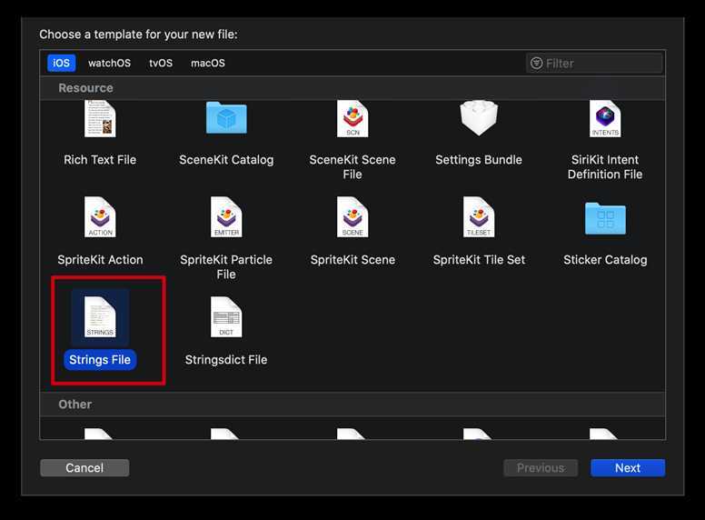The width and height of the screenshot is (705, 520).
Task: Select the SceneKit Scene File icon
Action: point(352,118)
